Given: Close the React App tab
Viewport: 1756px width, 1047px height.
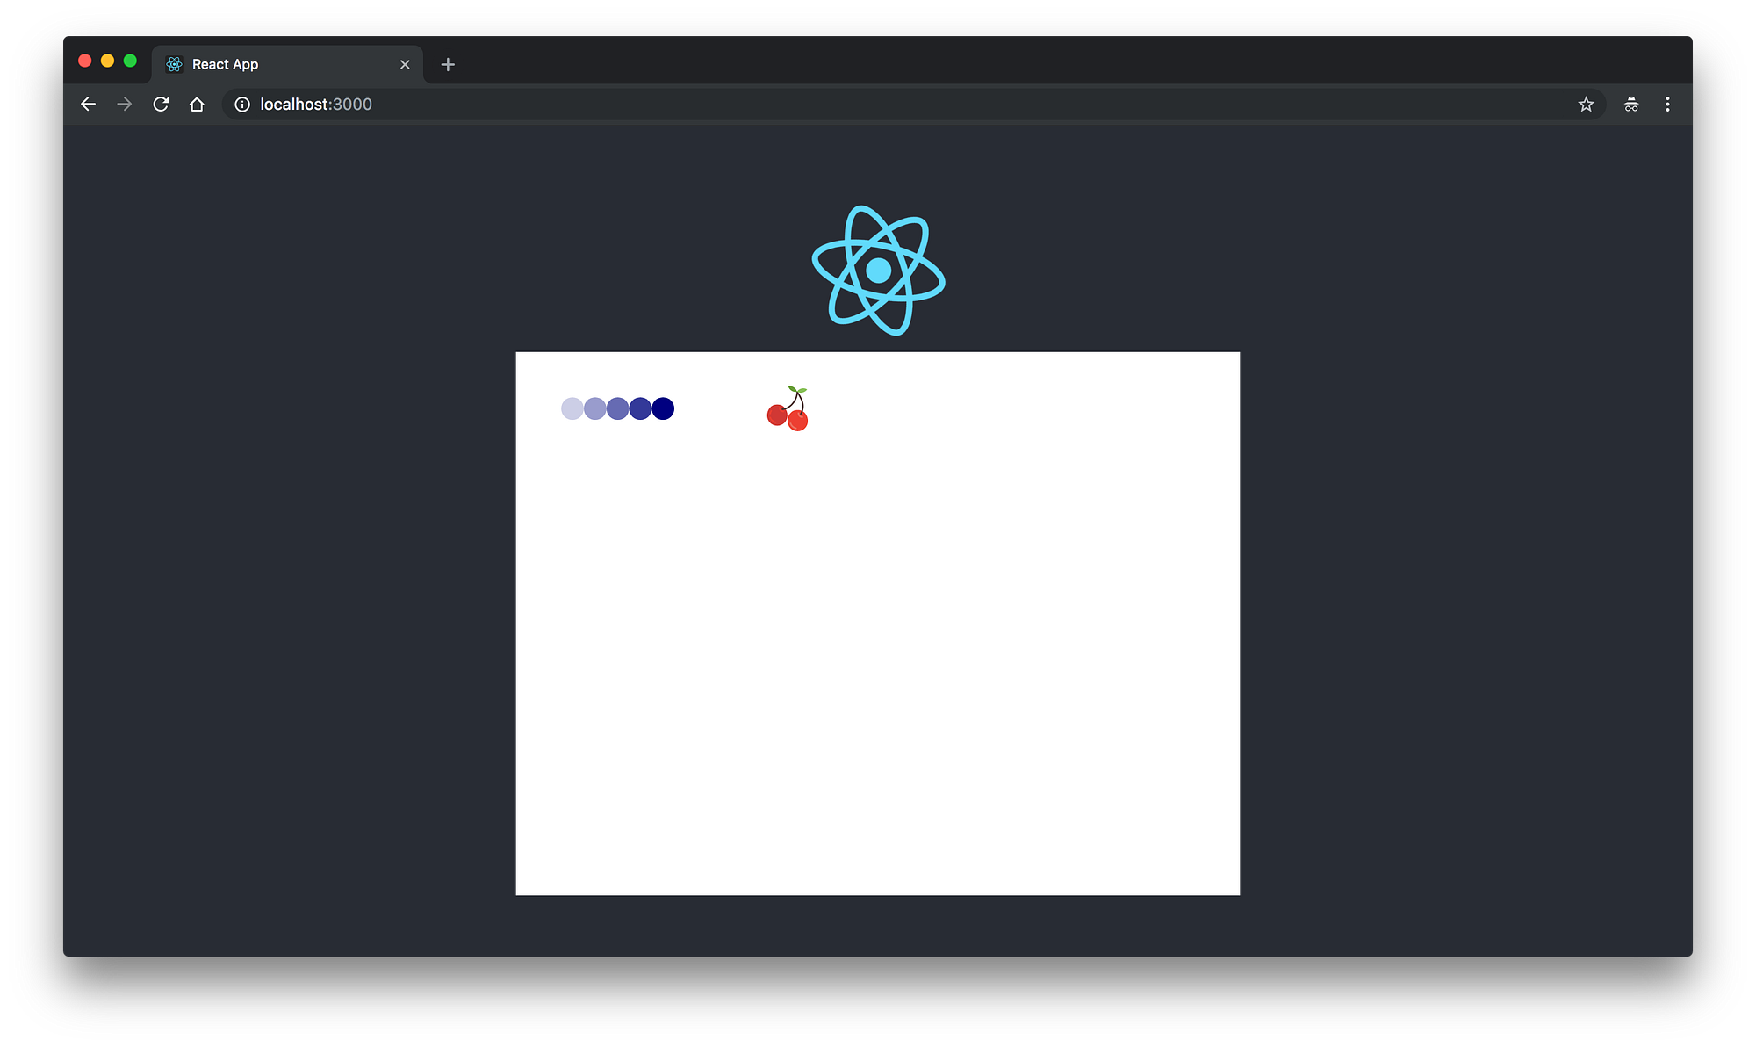Looking at the screenshot, I should (x=405, y=64).
